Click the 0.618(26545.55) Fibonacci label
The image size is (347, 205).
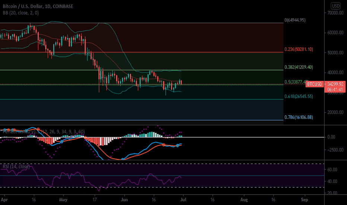pyautogui.click(x=299, y=97)
